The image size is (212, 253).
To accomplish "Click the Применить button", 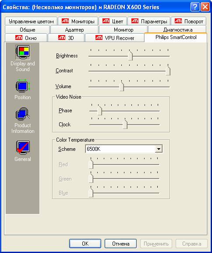I will click(156, 243).
